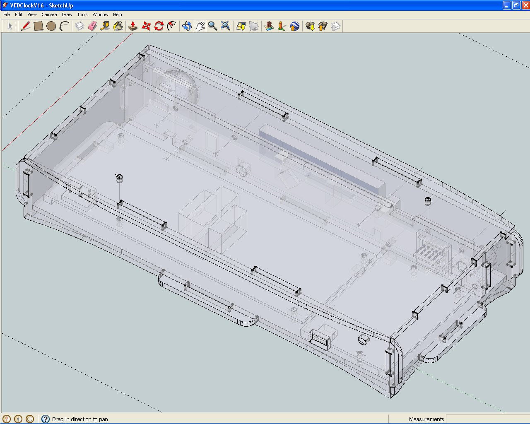Choose the Move tool with red arrows
Image resolution: width=530 pixels, height=424 pixels.
click(146, 26)
